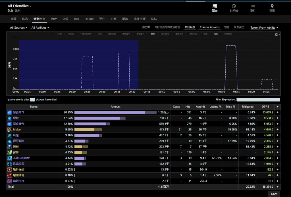Open the 施法 tab
This screenshot has height=197, width=291.
154,19
